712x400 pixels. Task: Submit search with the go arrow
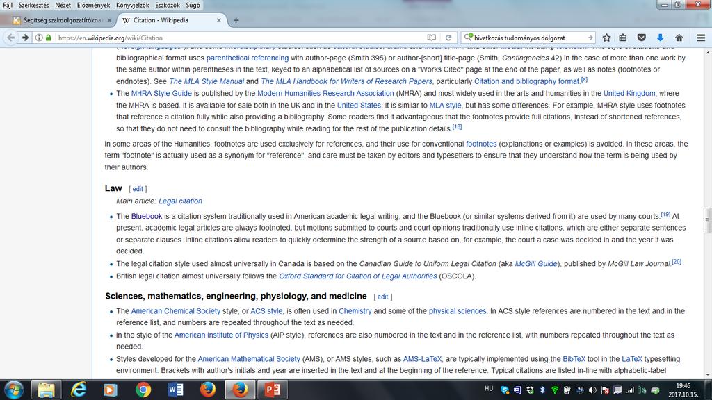(590, 37)
